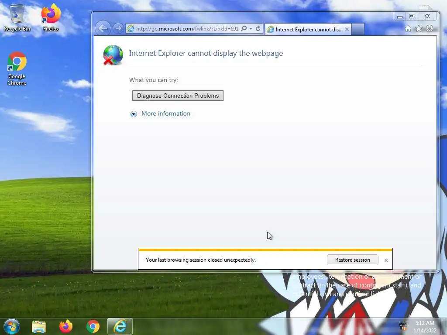
Task: Click the Restore session button
Action: click(352, 260)
